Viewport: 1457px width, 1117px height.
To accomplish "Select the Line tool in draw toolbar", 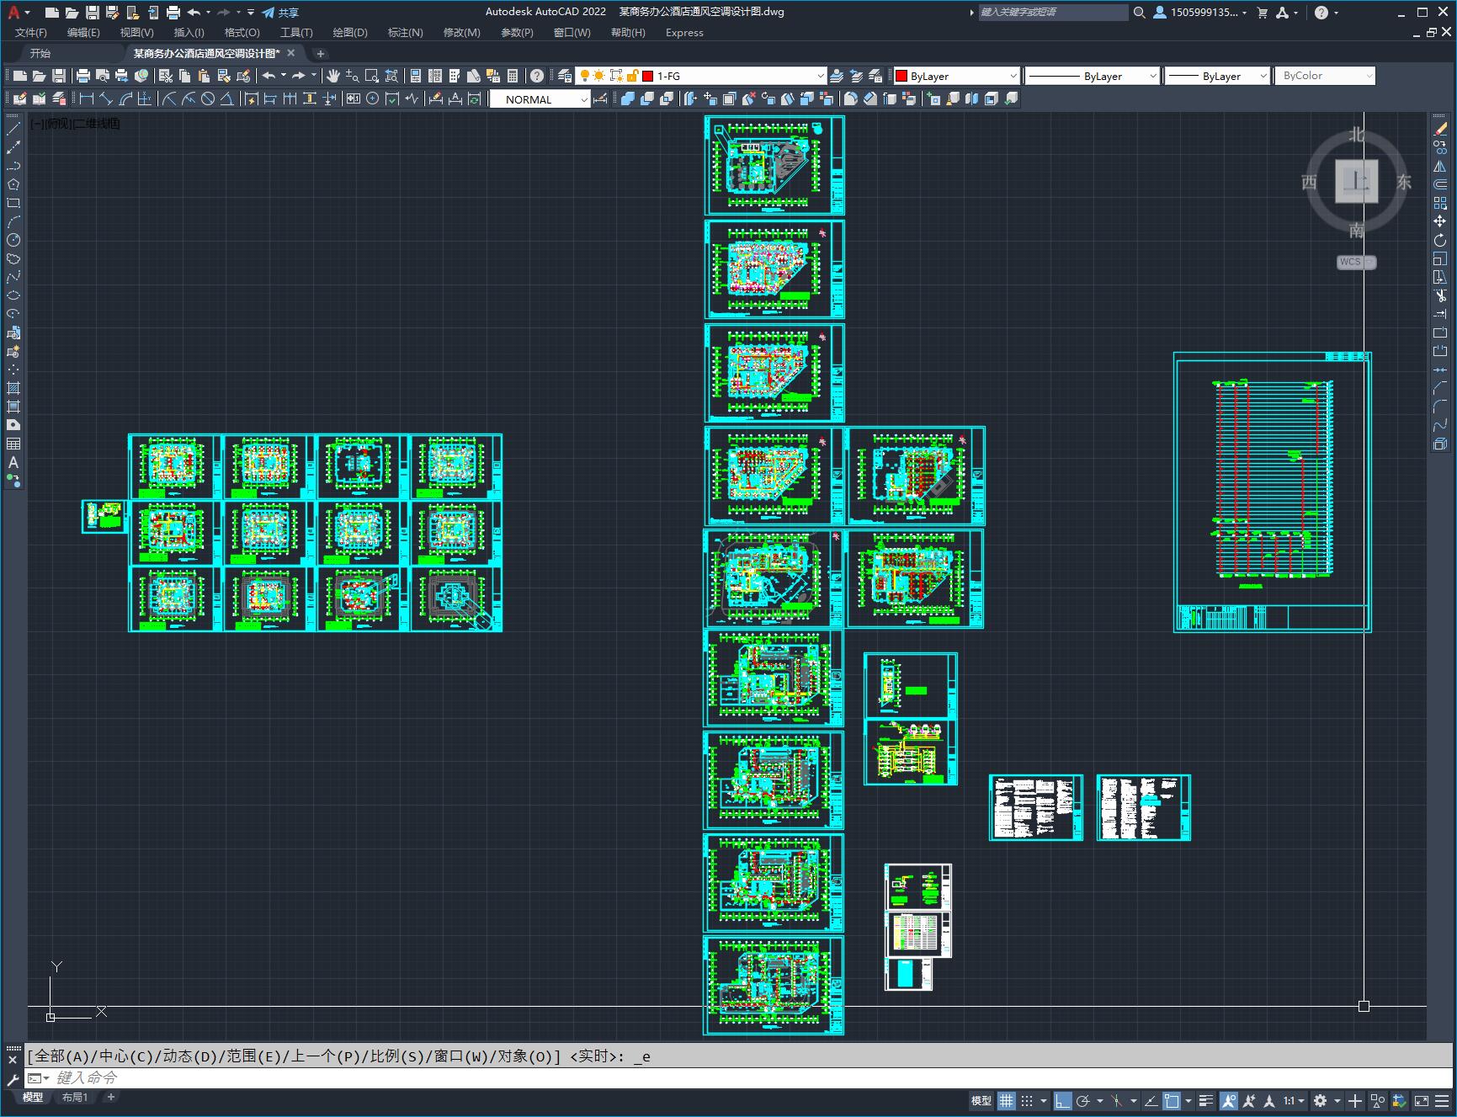I will coord(13,130).
